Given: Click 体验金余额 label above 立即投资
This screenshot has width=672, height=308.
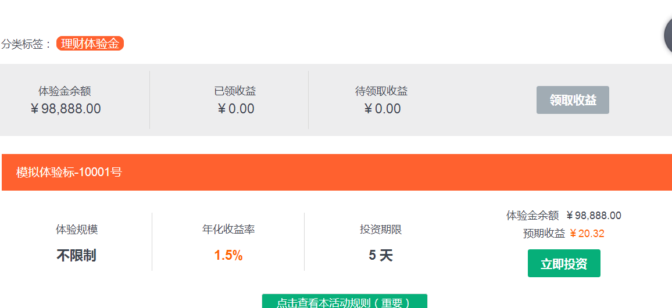Looking at the screenshot, I should tap(532, 216).
